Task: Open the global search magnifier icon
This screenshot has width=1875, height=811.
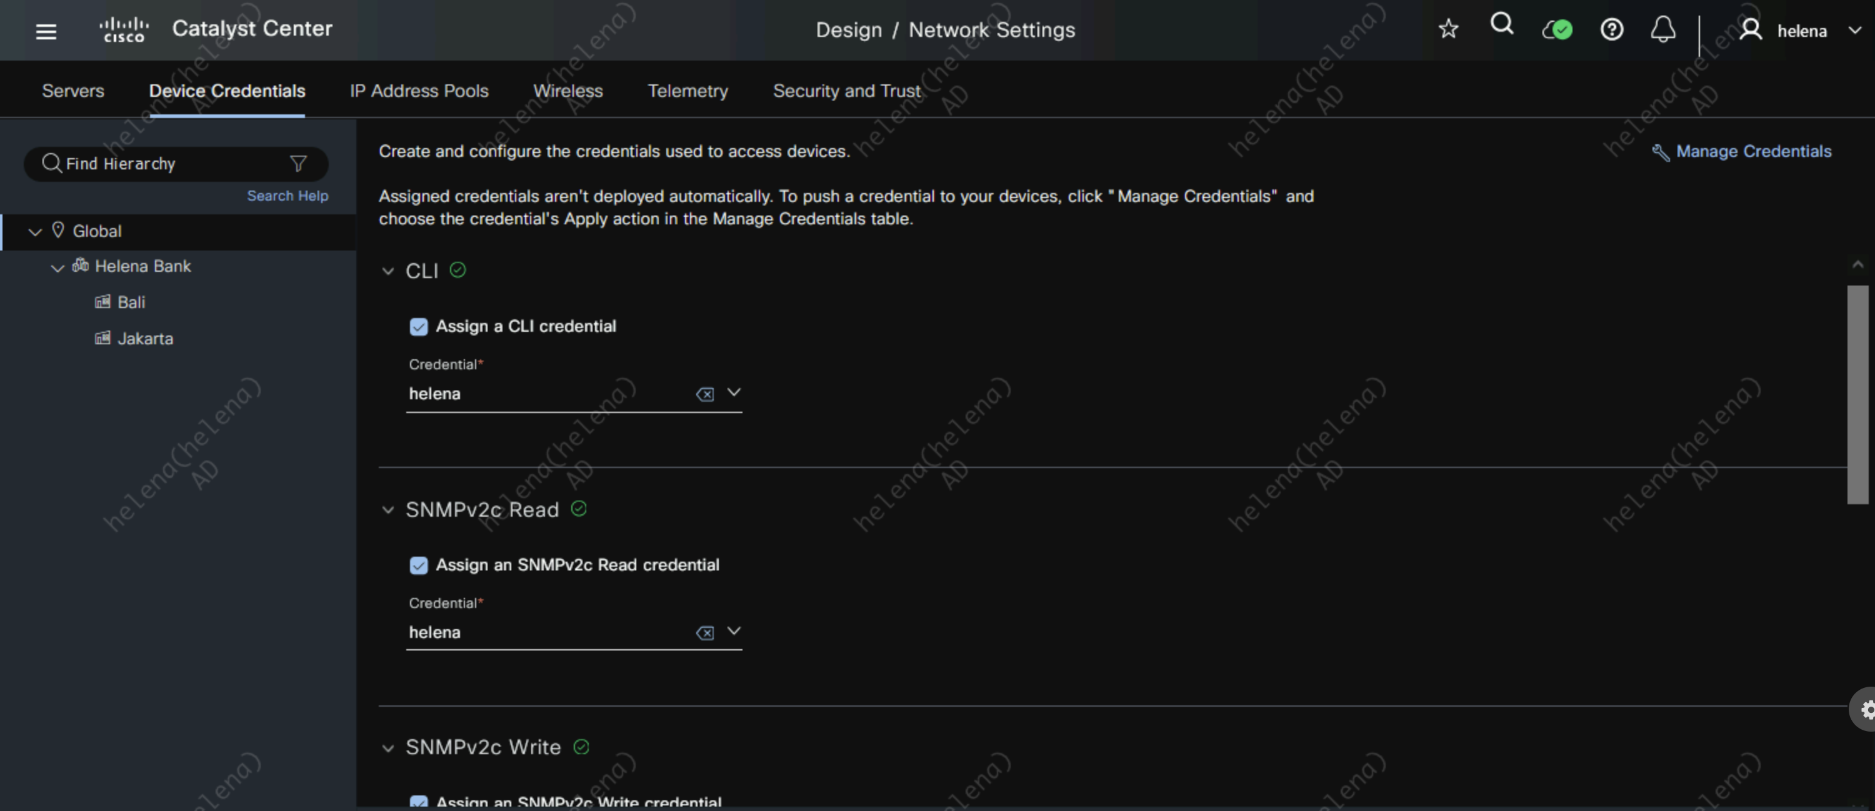Action: pyautogui.click(x=1502, y=26)
